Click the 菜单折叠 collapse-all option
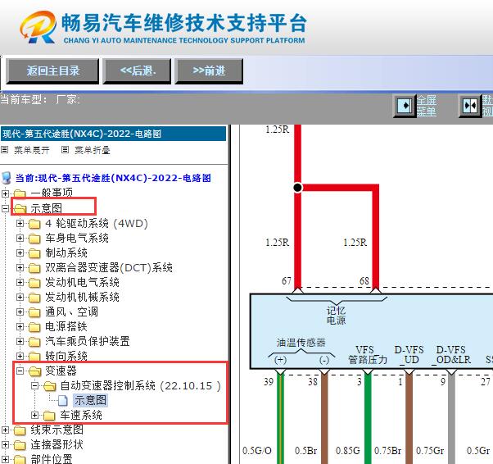 (x=93, y=150)
